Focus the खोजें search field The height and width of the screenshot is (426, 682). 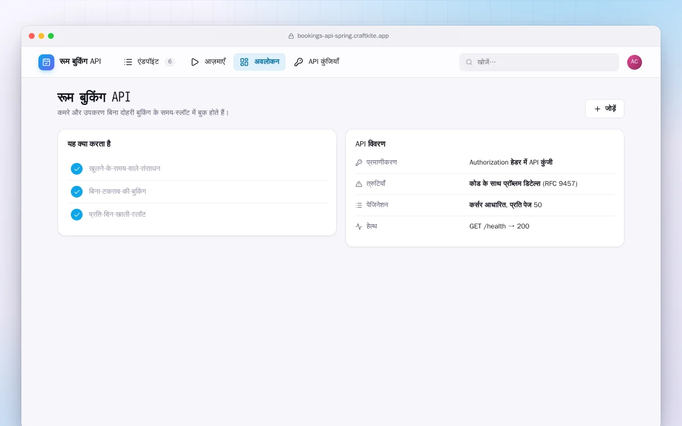(x=539, y=62)
